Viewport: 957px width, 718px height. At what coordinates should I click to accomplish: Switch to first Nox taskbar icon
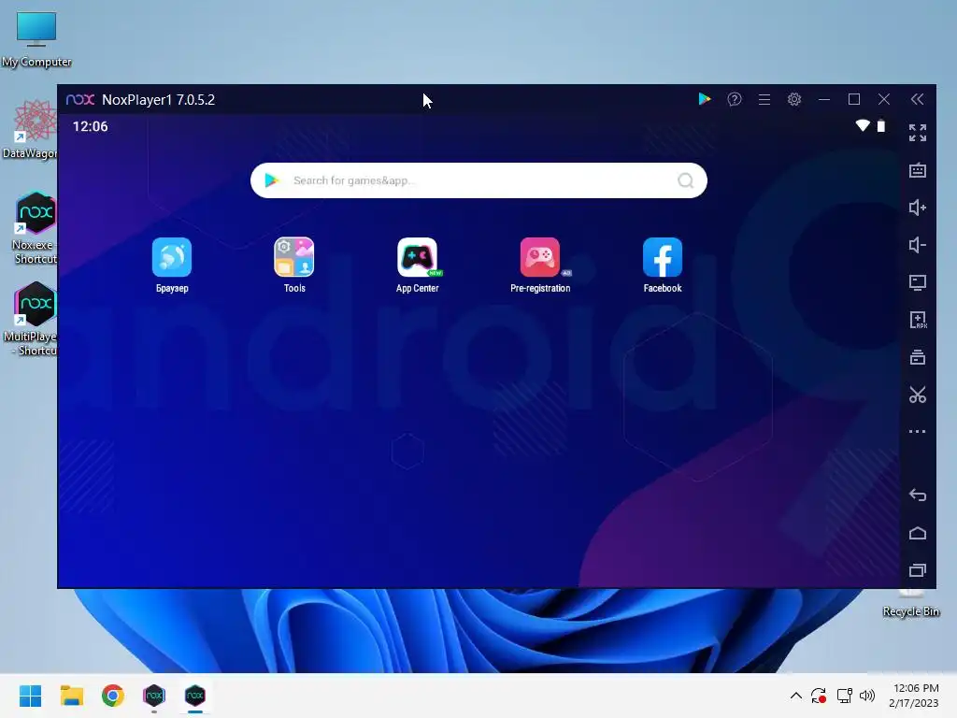pos(154,696)
